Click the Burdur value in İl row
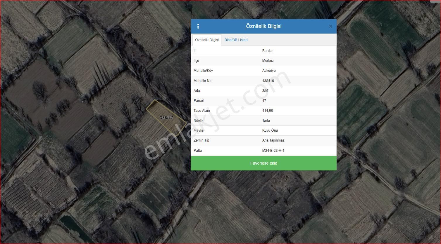This screenshot has width=441, height=244. [268, 51]
